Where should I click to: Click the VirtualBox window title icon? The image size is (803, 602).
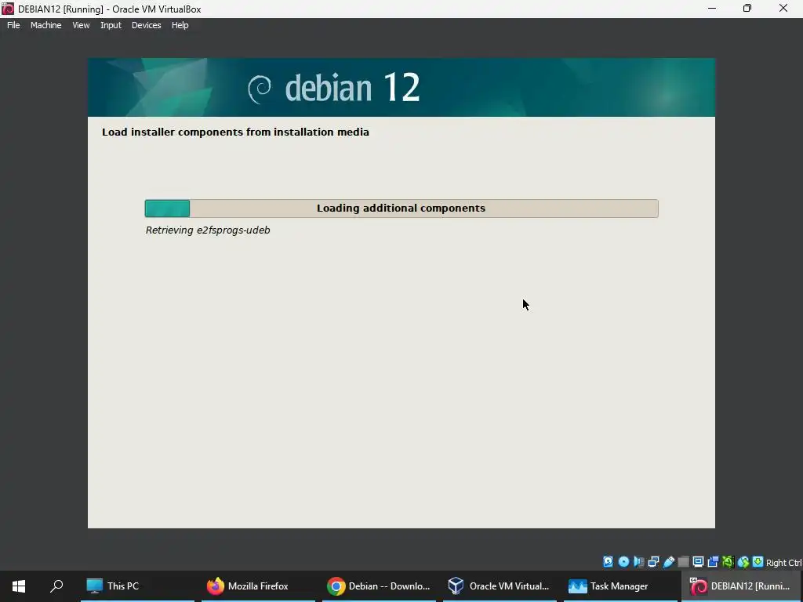8,9
